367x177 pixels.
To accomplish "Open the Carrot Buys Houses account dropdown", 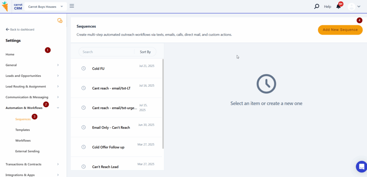I will coord(45,6).
